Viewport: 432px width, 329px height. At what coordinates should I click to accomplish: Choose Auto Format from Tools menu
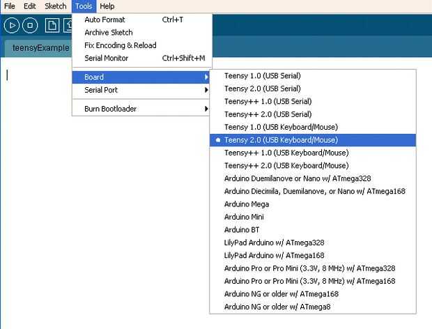pos(142,20)
